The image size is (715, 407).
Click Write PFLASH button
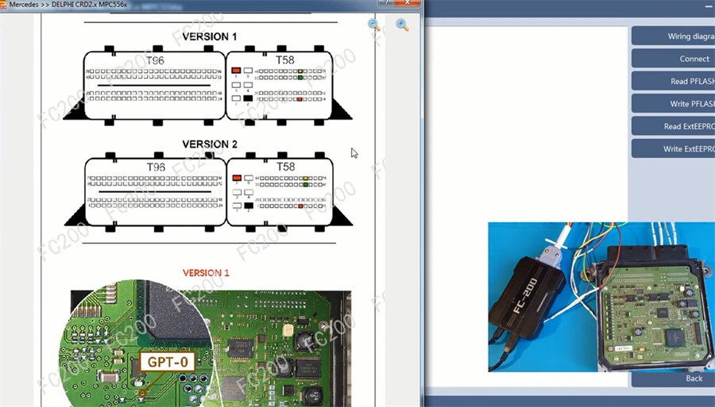pyautogui.click(x=673, y=103)
